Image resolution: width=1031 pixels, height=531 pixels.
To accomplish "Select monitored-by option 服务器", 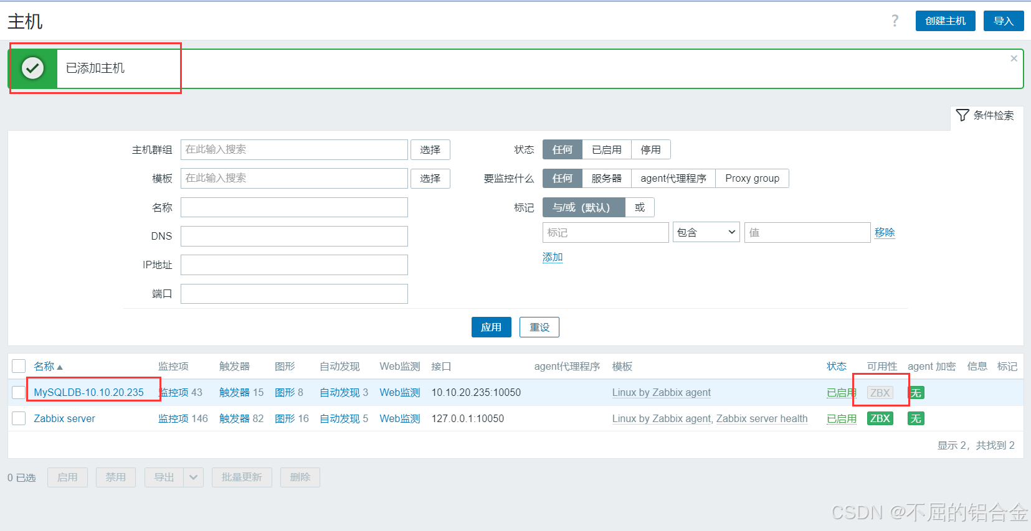I will pos(606,178).
